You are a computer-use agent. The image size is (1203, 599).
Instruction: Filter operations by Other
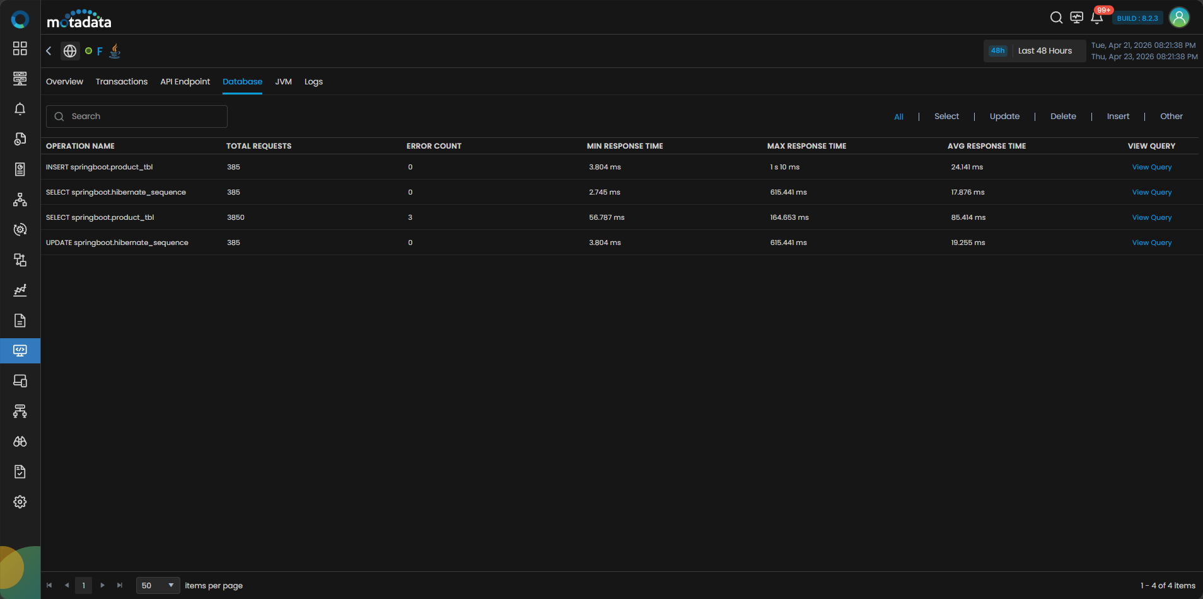pyautogui.click(x=1171, y=117)
